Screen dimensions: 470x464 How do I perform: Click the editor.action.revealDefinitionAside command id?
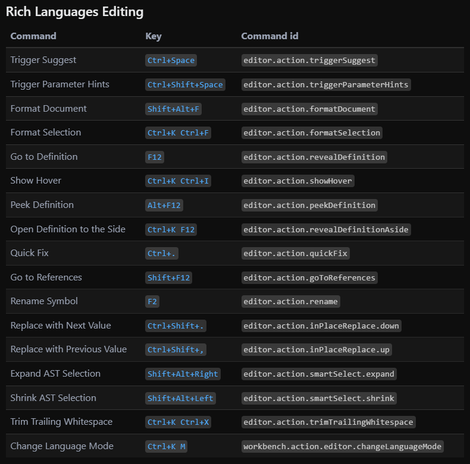click(327, 229)
